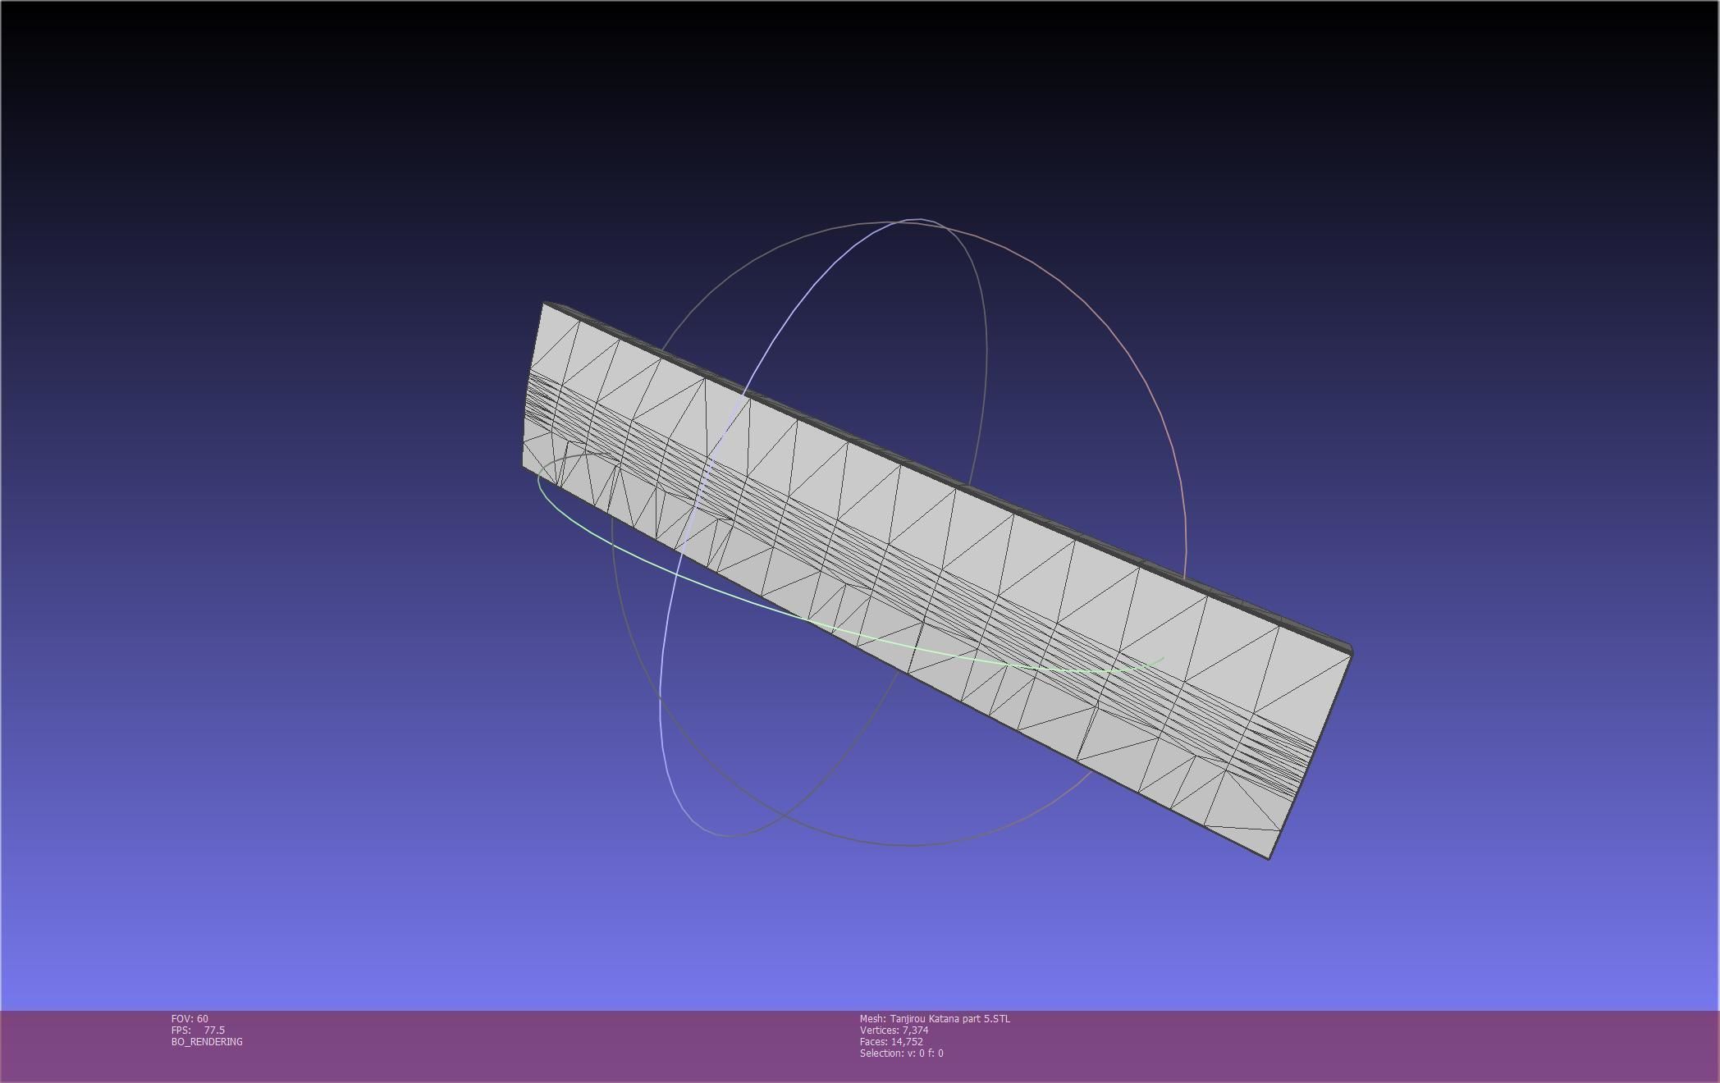Click the BO_RENDERING status label
Viewport: 1720px width, 1083px height.
pos(207,1041)
